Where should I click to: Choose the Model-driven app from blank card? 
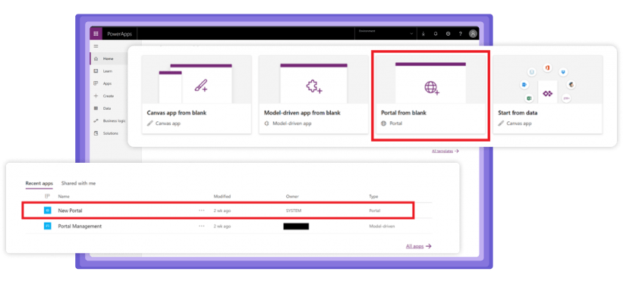(x=313, y=95)
